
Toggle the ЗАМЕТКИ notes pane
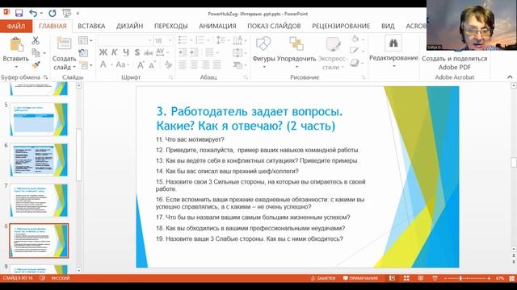[x=323, y=278]
